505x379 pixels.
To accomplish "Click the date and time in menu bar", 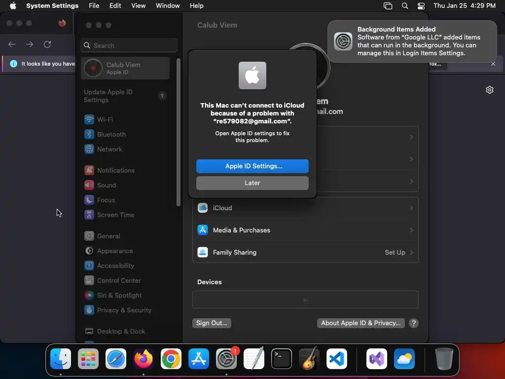I will 465,6.
